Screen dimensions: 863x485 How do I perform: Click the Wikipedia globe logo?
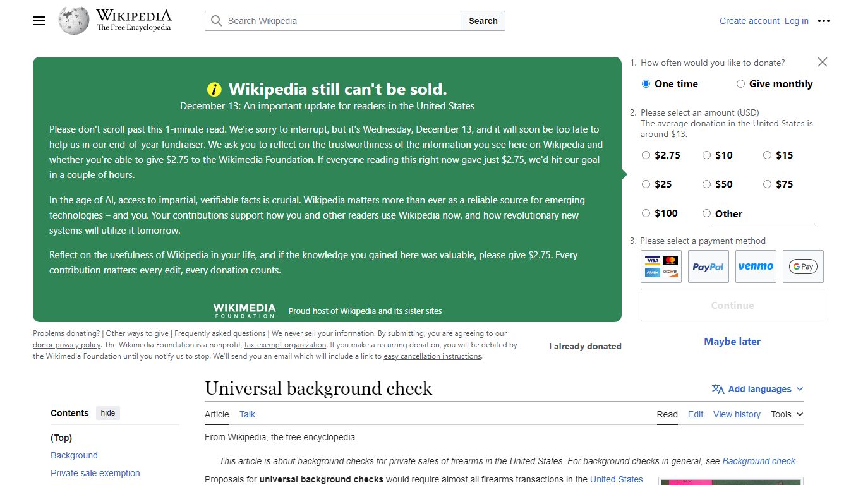pos(74,20)
